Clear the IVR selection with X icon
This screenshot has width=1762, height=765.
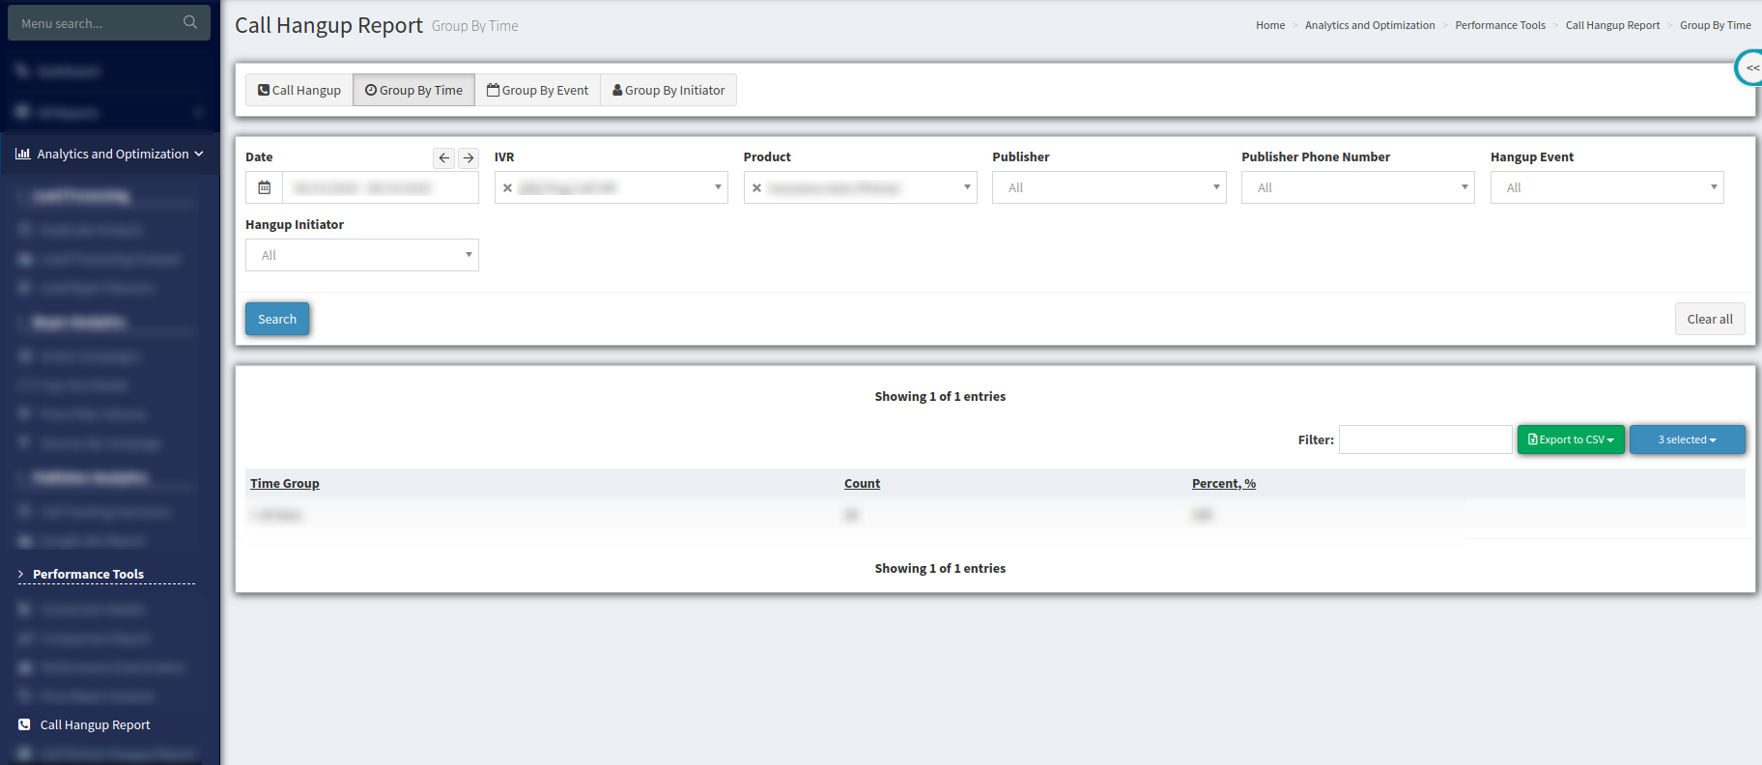507,188
